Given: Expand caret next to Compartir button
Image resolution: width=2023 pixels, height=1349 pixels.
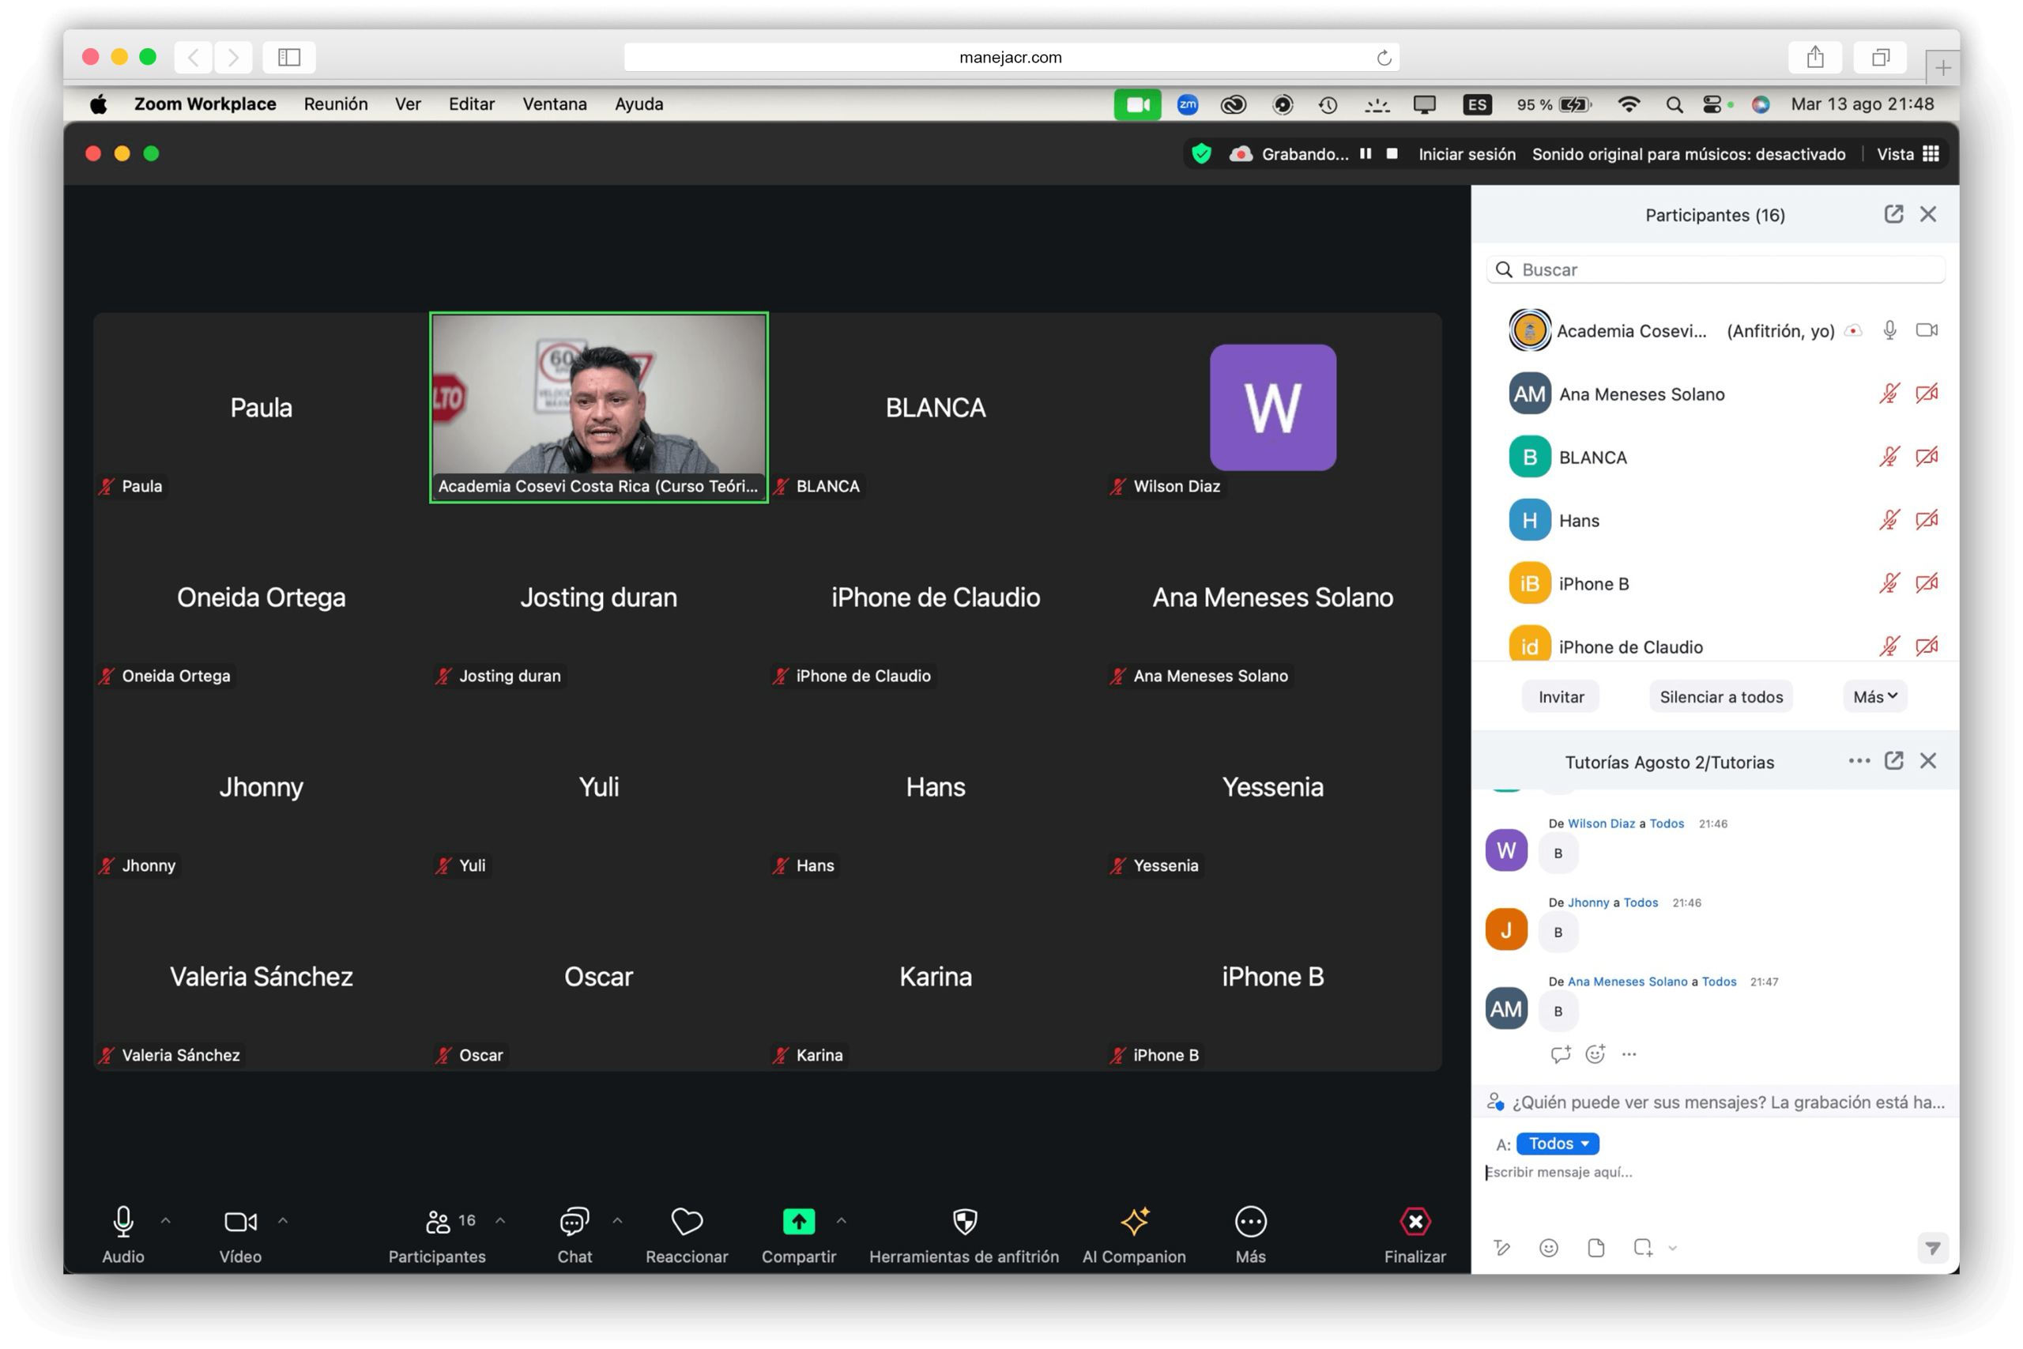Looking at the screenshot, I should click(x=841, y=1220).
